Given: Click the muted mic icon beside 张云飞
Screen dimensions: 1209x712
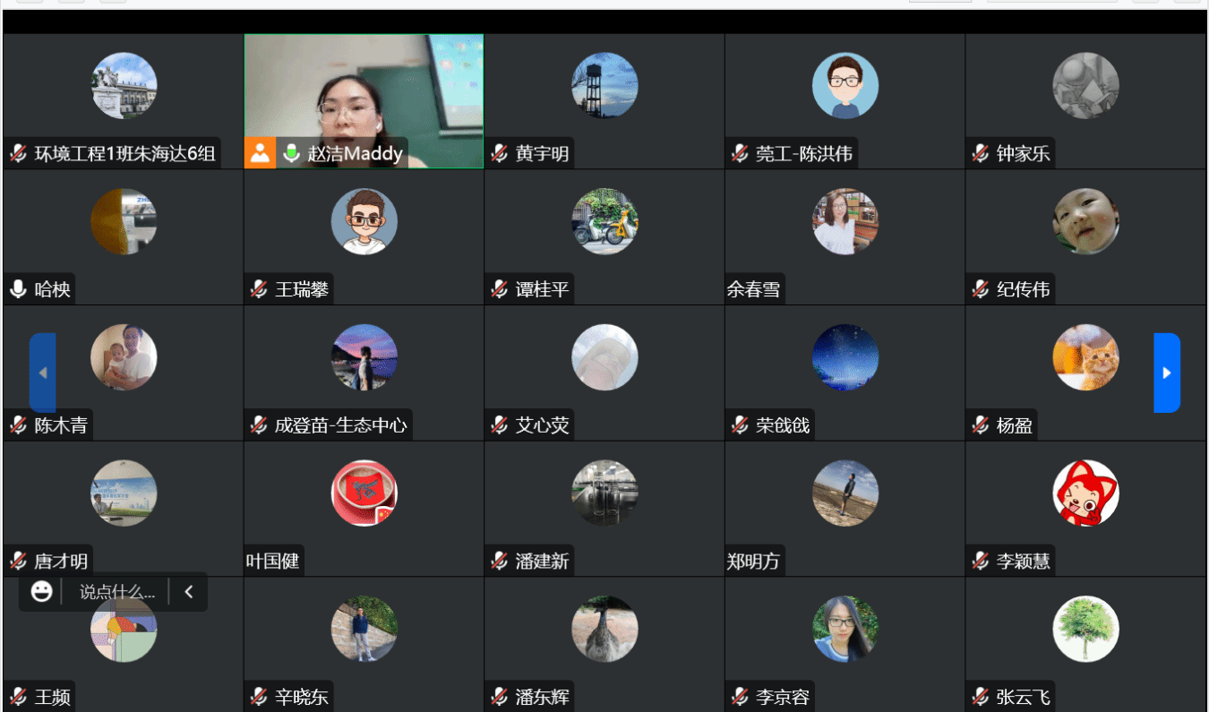Looking at the screenshot, I should (981, 697).
